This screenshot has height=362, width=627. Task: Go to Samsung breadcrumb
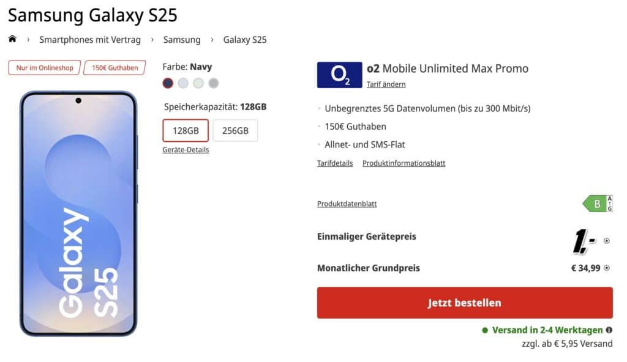point(182,40)
